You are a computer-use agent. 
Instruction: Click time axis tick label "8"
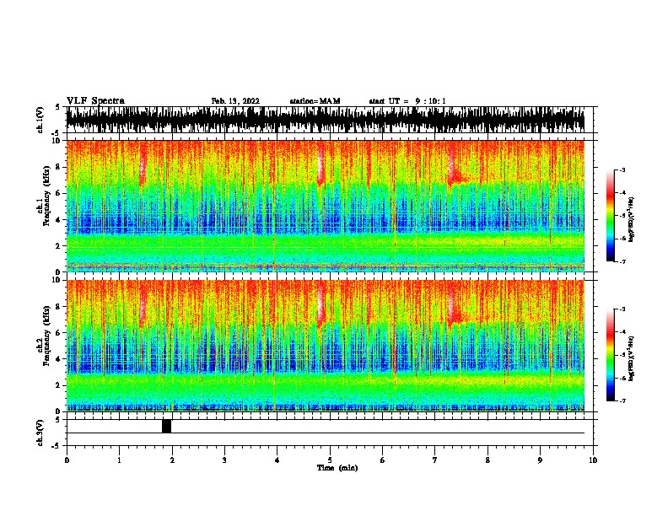click(x=488, y=460)
